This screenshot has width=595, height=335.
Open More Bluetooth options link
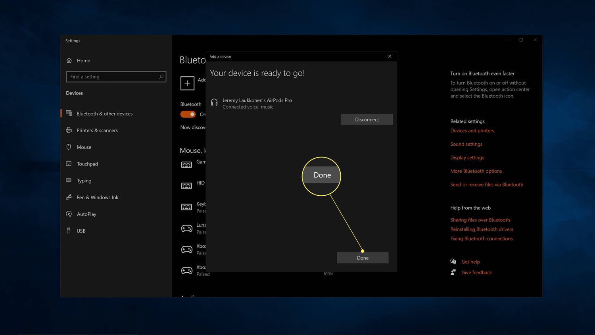coord(476,171)
